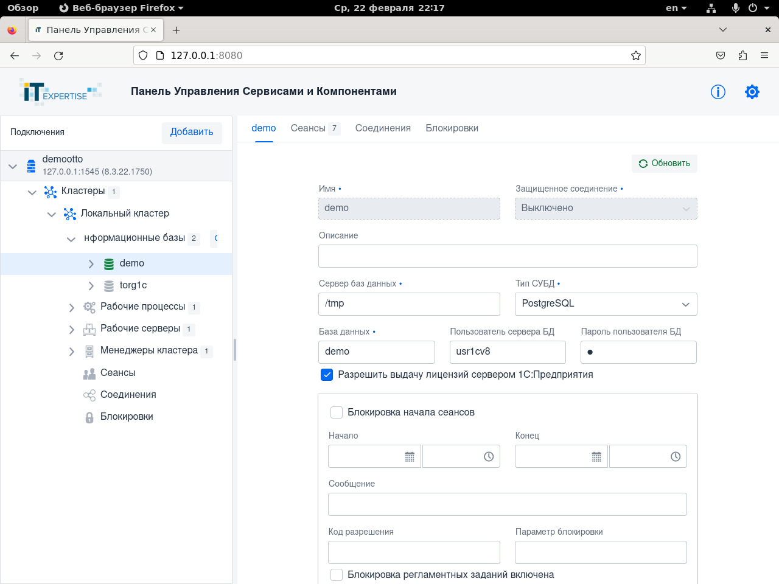The image size is (779, 584).
Task: Click the Рабочие процессы gears icon
Action: pos(89,307)
